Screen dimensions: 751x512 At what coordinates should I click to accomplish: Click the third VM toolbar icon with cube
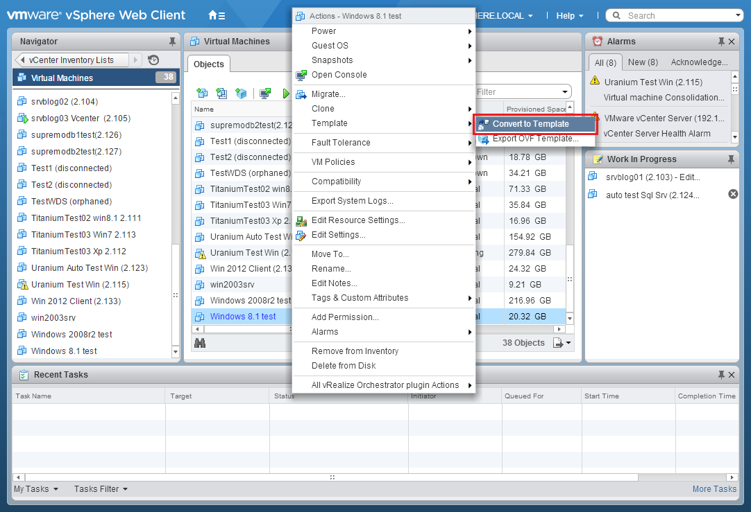[241, 94]
